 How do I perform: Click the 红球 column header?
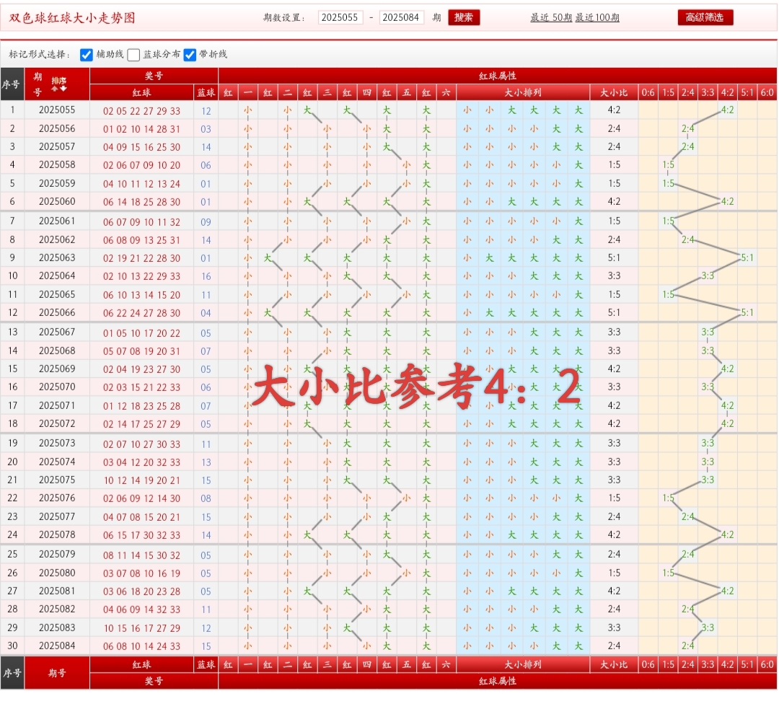141,92
